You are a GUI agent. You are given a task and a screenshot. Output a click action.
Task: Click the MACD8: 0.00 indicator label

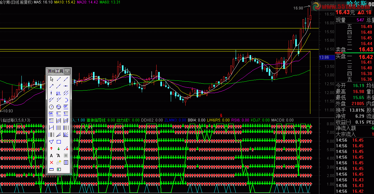[x=282, y=120]
